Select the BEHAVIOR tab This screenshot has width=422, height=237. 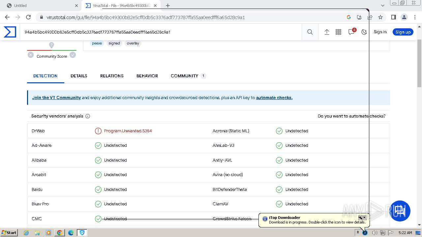(x=147, y=76)
